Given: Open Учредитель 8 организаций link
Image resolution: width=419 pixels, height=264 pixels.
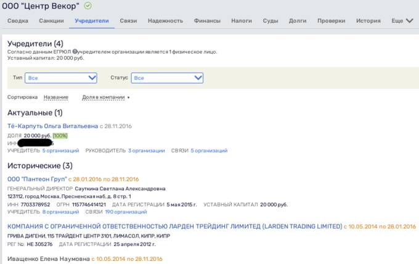Looking at the screenshot, I should pyautogui.click(x=60, y=212).
